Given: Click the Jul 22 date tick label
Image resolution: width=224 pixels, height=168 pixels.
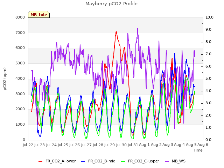Looking at the screenshot, I should click(x=28, y=145).
